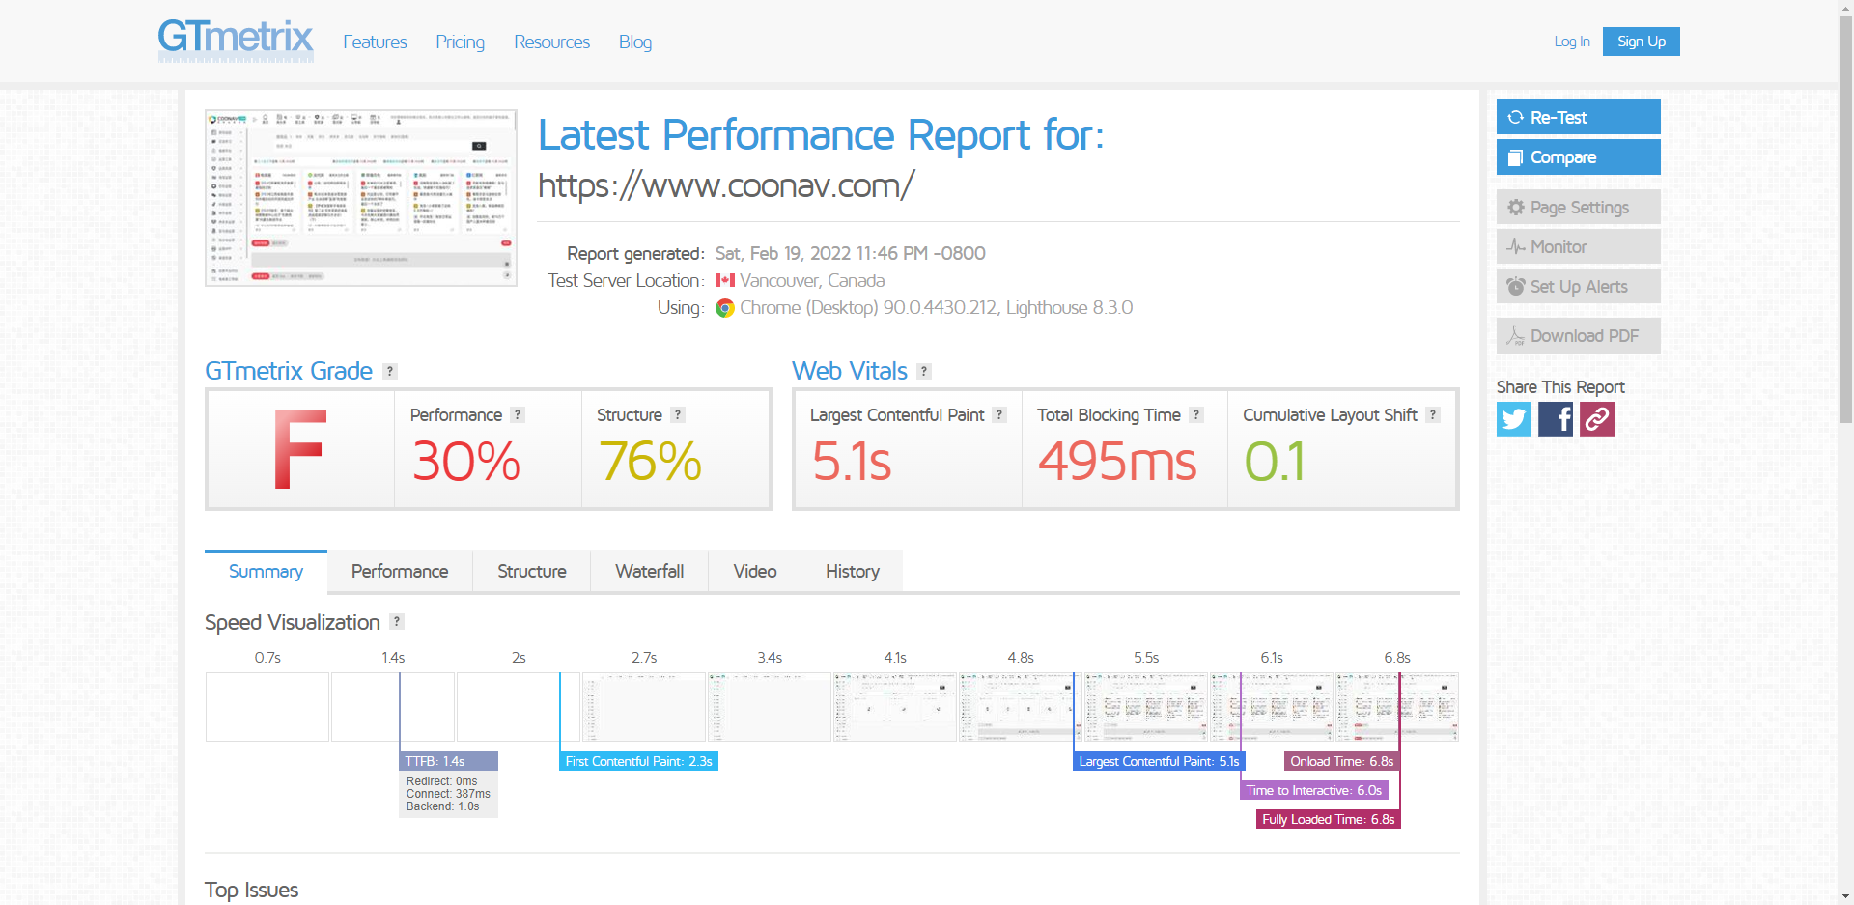Click Largest Contentful Paint help icon
This screenshot has width=1854, height=905.
tap(999, 414)
